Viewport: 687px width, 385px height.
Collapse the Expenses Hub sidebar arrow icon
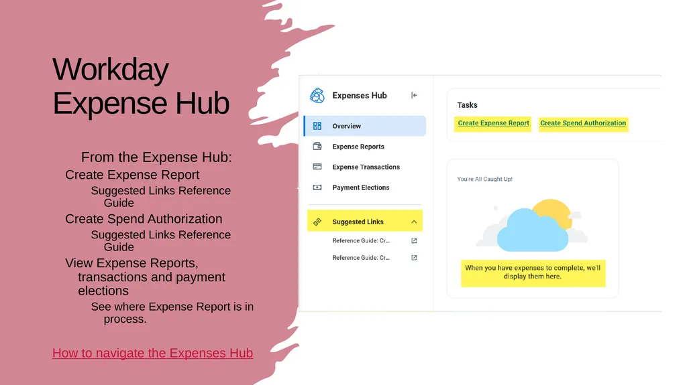coord(414,95)
